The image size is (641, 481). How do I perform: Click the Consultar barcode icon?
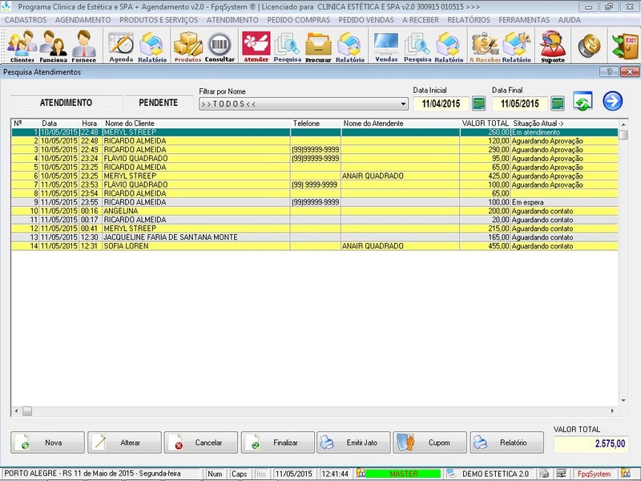(220, 46)
